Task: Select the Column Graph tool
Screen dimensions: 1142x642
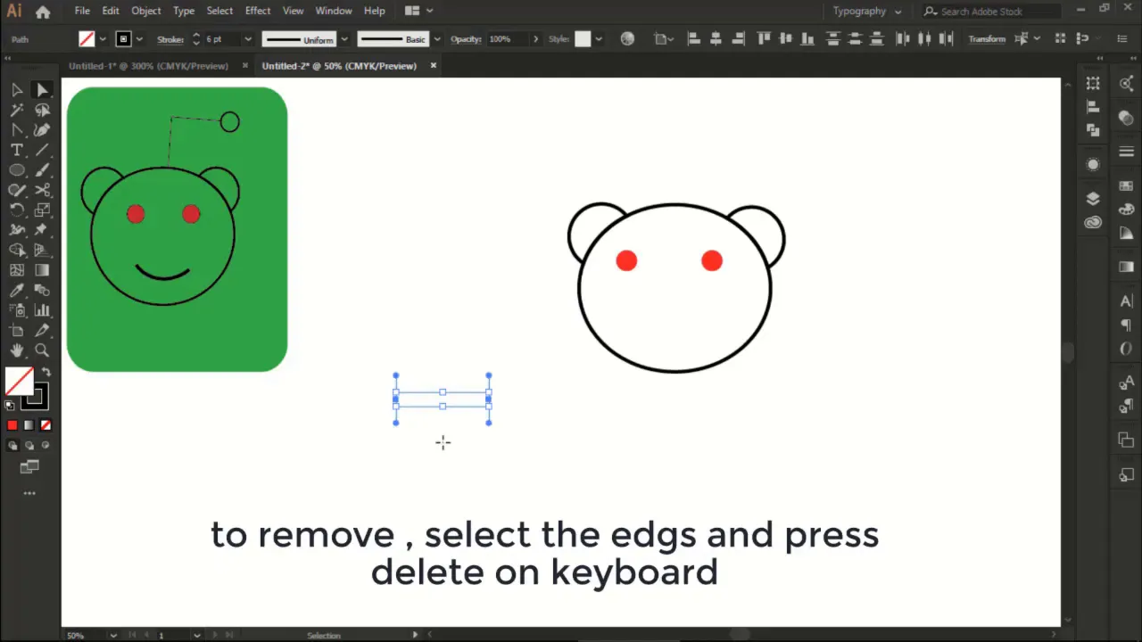Action: pyautogui.click(x=42, y=310)
